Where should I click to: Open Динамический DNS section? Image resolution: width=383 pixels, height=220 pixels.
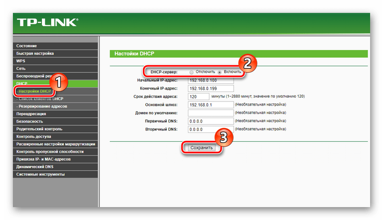[x=55, y=167]
